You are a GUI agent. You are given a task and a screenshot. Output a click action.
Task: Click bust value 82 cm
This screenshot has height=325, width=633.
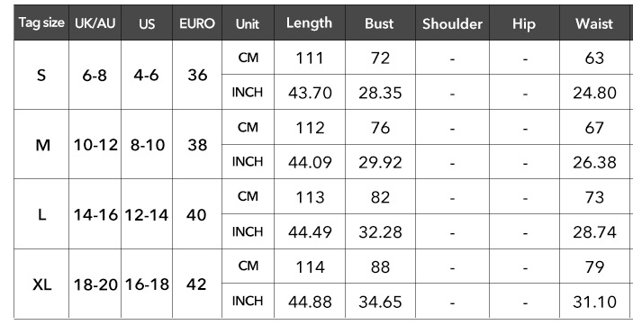(380, 197)
